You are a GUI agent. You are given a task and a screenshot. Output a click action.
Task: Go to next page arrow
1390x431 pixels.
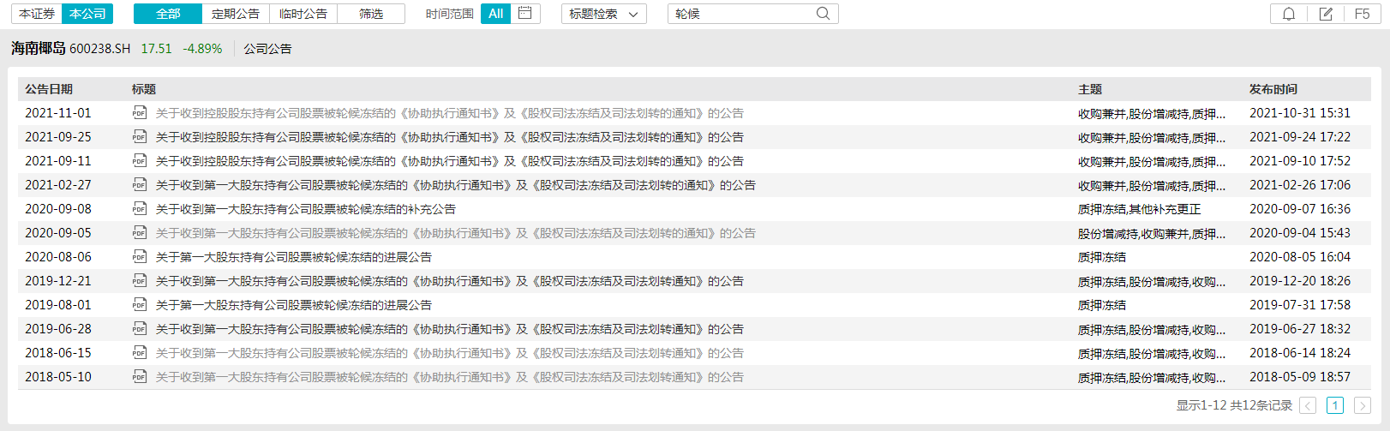click(1362, 406)
